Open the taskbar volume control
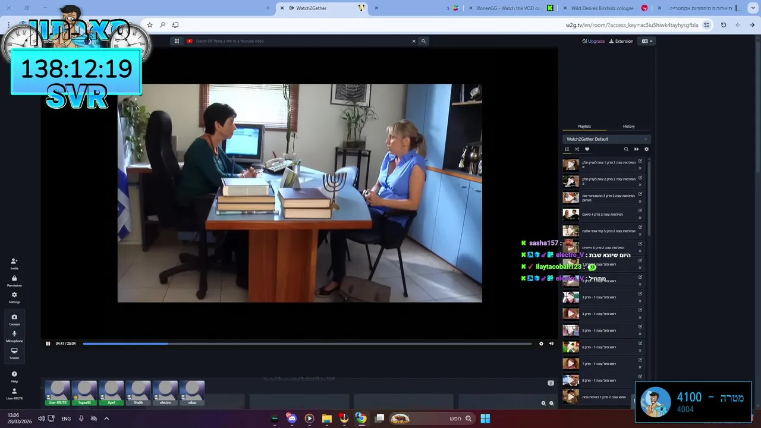Screen dimensions: 761x428 [x=41, y=418]
